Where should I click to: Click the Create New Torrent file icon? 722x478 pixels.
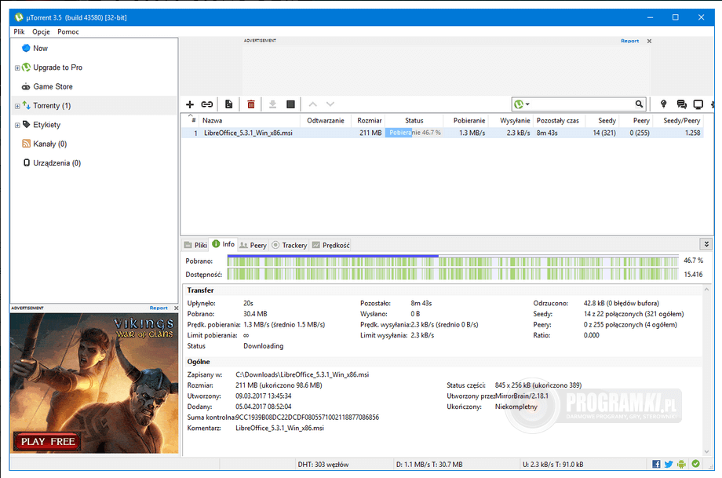pyautogui.click(x=228, y=104)
